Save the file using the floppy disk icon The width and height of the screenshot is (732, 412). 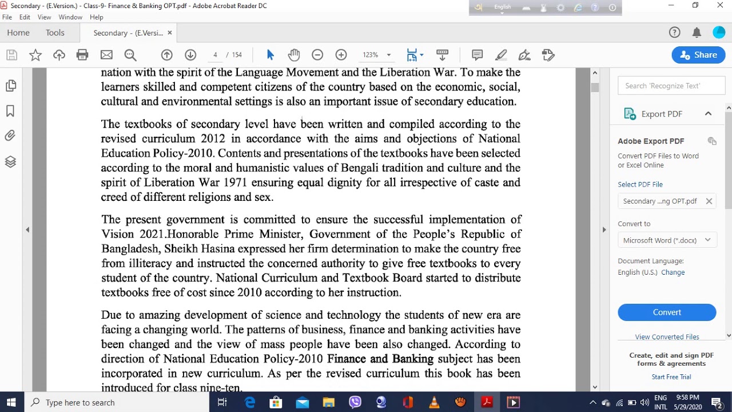tap(11, 55)
